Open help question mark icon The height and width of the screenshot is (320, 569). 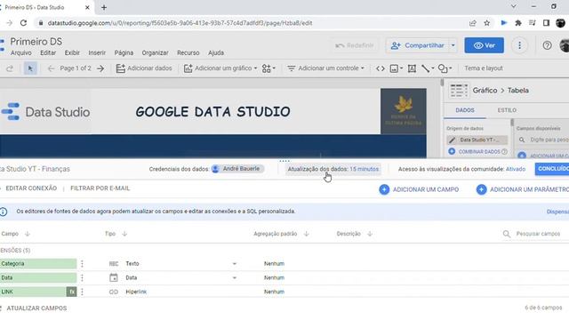(x=547, y=45)
